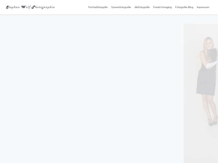The height and width of the screenshot is (163, 218).
Task: Open the Impressum page
Action: click(203, 7)
